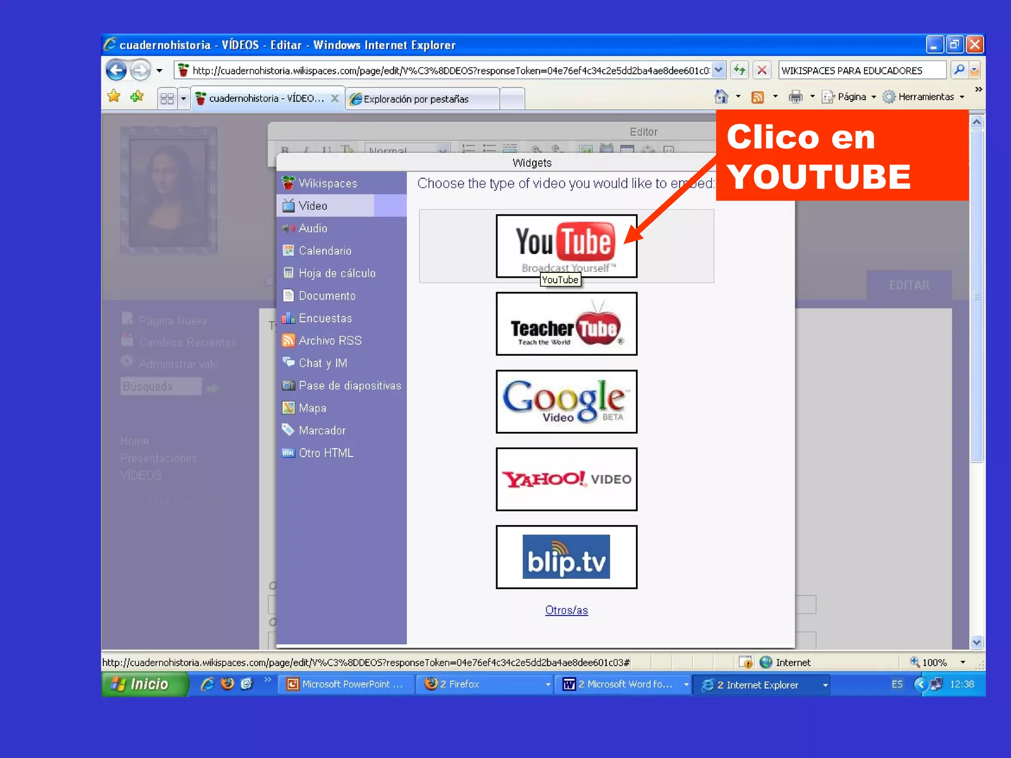Click the Stop loading X icon
1011x758 pixels.
click(x=762, y=70)
